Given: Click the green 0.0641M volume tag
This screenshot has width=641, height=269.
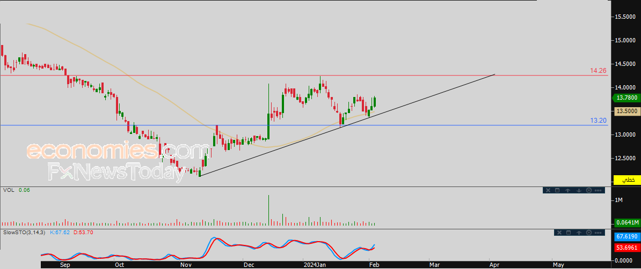Looking at the screenshot, I should [x=627, y=223].
